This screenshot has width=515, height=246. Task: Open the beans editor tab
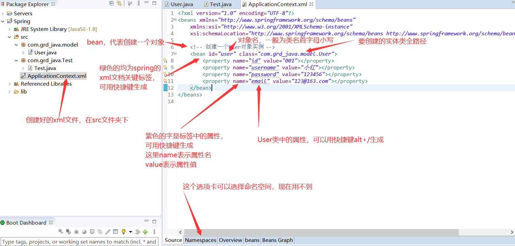252,240
